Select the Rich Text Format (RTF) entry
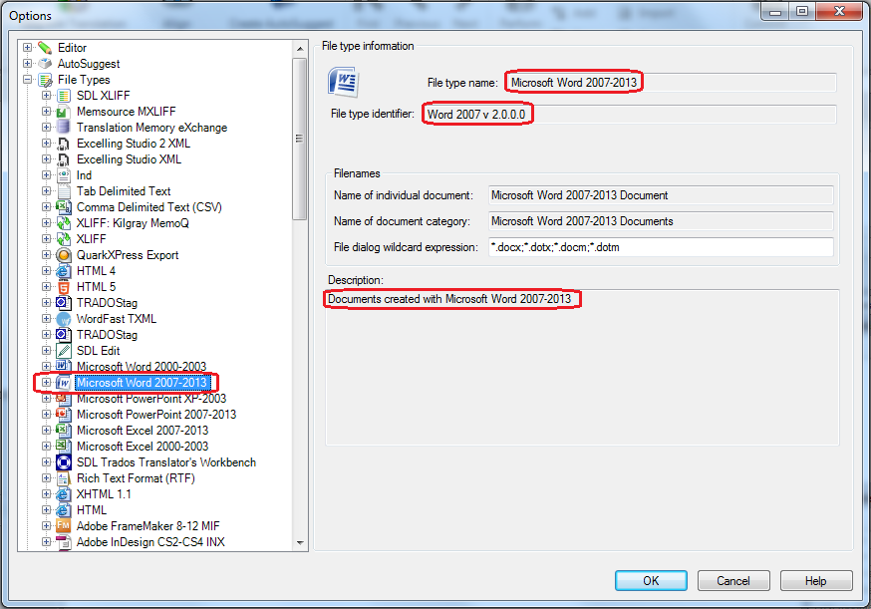The width and height of the screenshot is (871, 609). click(x=133, y=477)
